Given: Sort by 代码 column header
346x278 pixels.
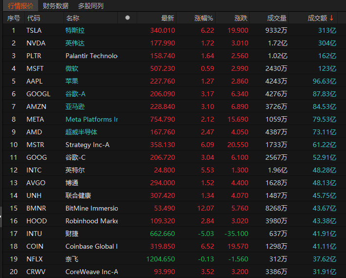Looking at the screenshot, I should click(x=34, y=18).
